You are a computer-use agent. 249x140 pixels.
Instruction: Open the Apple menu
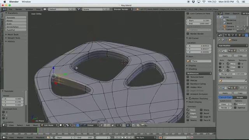5,2
